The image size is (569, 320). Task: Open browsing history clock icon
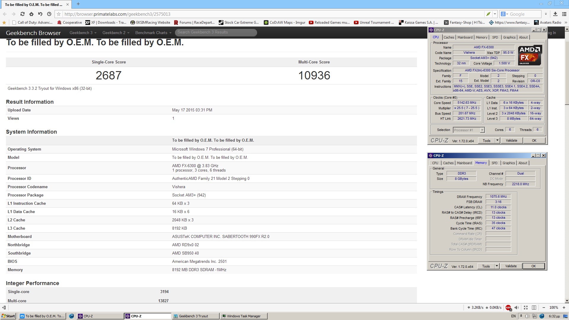pyautogui.click(x=49, y=14)
